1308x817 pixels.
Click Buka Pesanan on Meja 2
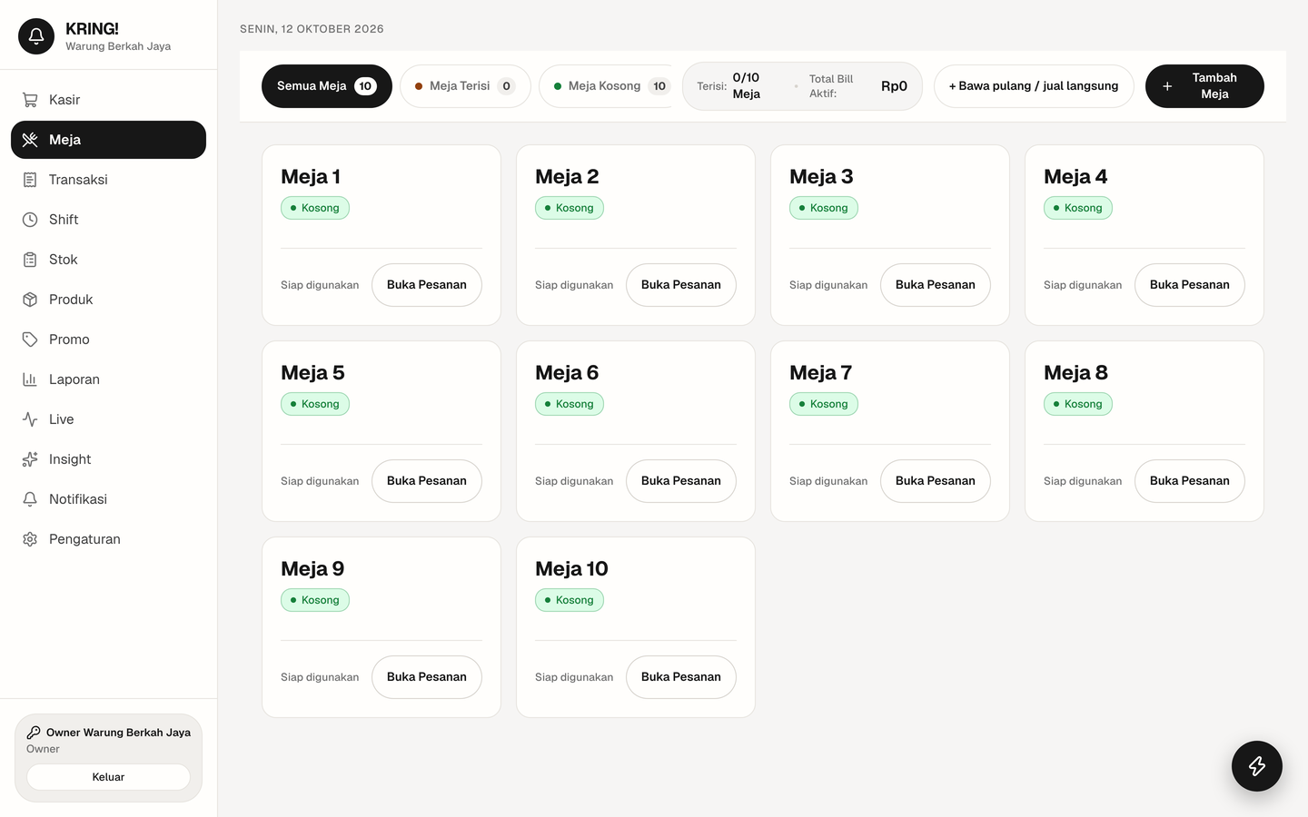pyautogui.click(x=681, y=285)
